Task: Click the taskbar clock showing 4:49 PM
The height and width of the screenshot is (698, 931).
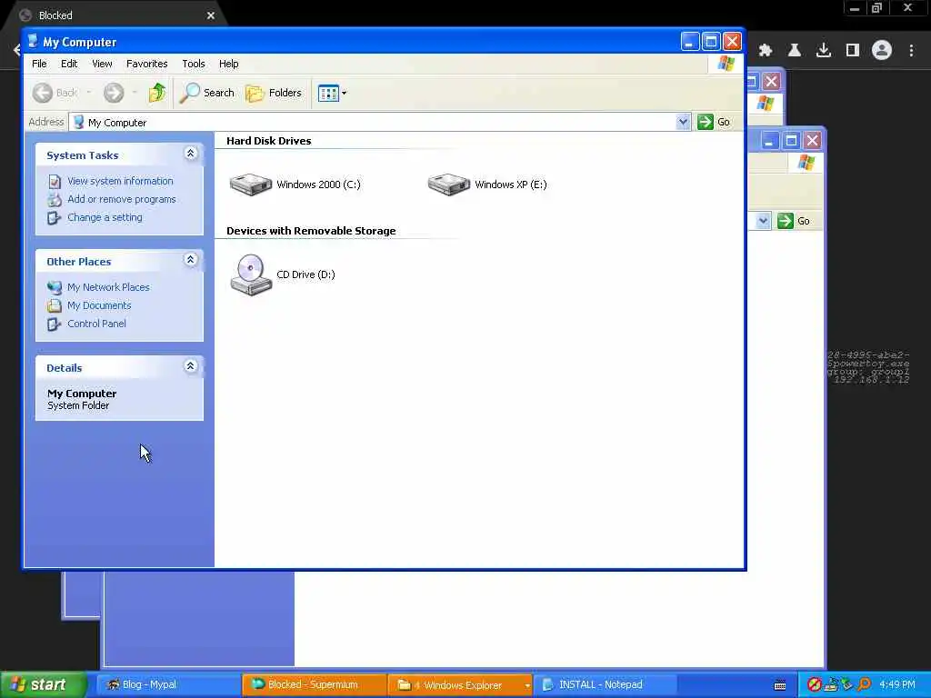Action: point(897,684)
